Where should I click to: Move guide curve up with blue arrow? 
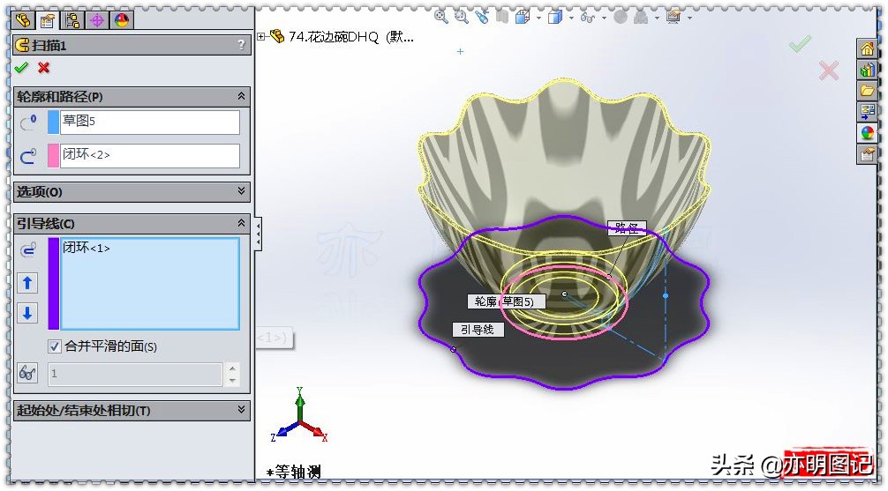coord(28,282)
